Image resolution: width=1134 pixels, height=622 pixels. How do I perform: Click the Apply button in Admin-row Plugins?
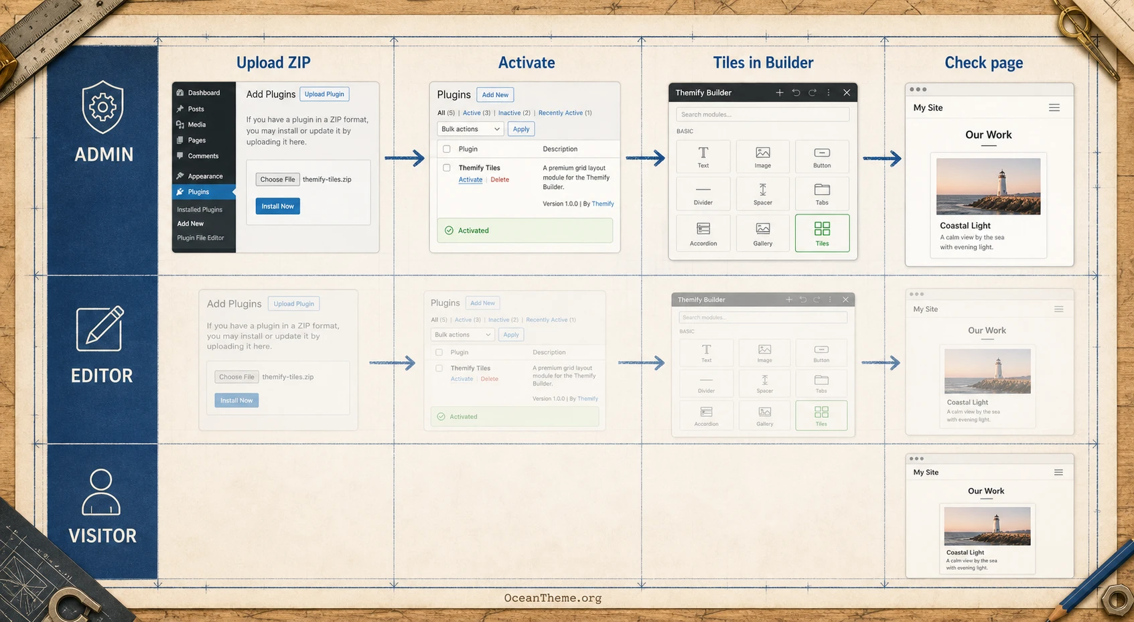pos(521,129)
